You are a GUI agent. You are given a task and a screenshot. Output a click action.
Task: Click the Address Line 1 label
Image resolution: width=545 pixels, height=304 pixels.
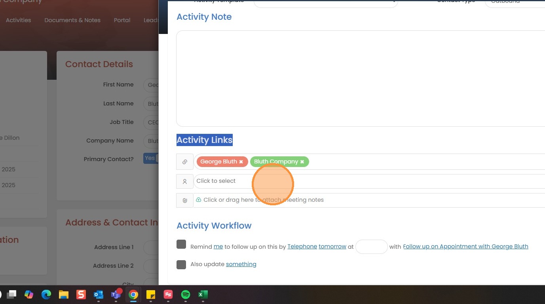point(114,247)
